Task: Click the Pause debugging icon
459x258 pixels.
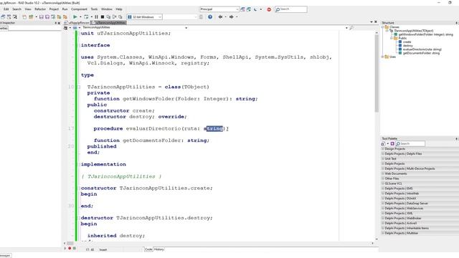Action: (x=96, y=17)
